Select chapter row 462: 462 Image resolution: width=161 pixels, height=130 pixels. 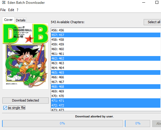[106, 58]
